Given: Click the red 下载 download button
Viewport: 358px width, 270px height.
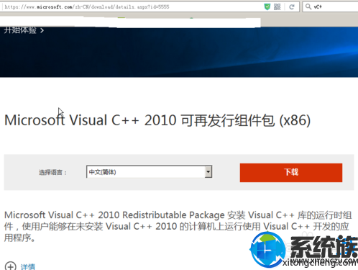Looking at the screenshot, I should (291, 173).
